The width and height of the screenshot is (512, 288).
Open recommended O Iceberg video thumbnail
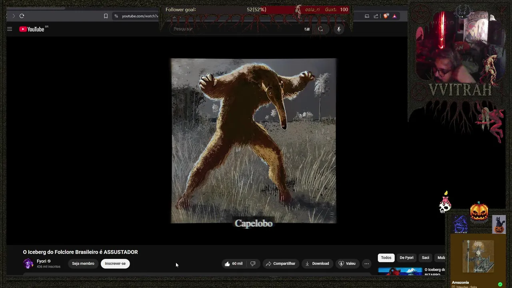pyautogui.click(x=400, y=271)
